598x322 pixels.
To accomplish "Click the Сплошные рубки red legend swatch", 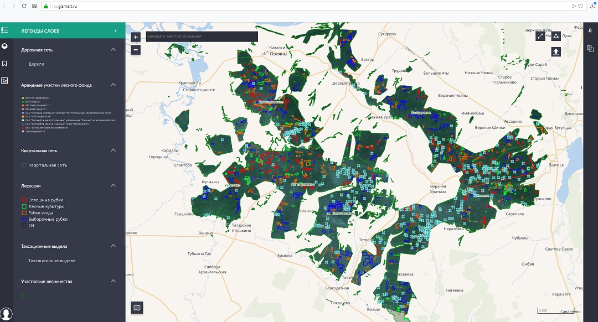I will pos(24,200).
